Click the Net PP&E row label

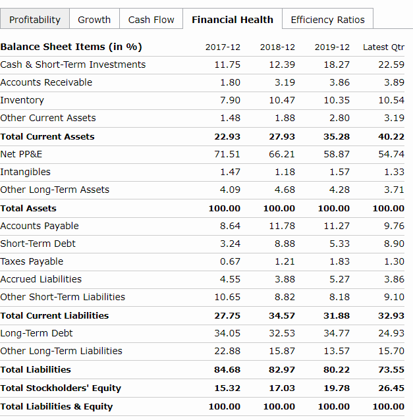(21, 154)
